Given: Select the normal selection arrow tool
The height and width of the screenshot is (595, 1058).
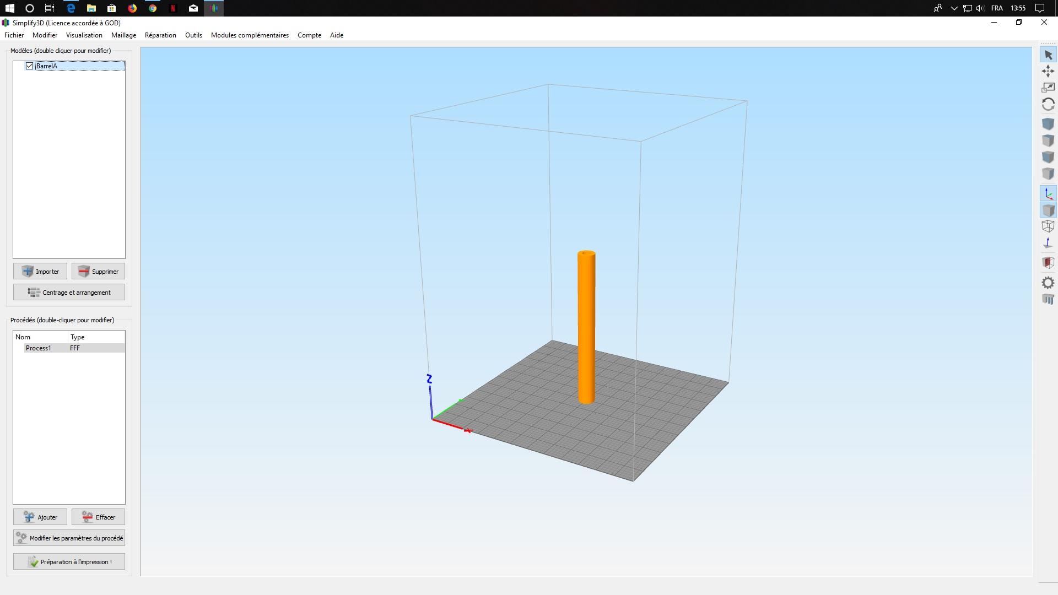Looking at the screenshot, I should pos(1048,55).
